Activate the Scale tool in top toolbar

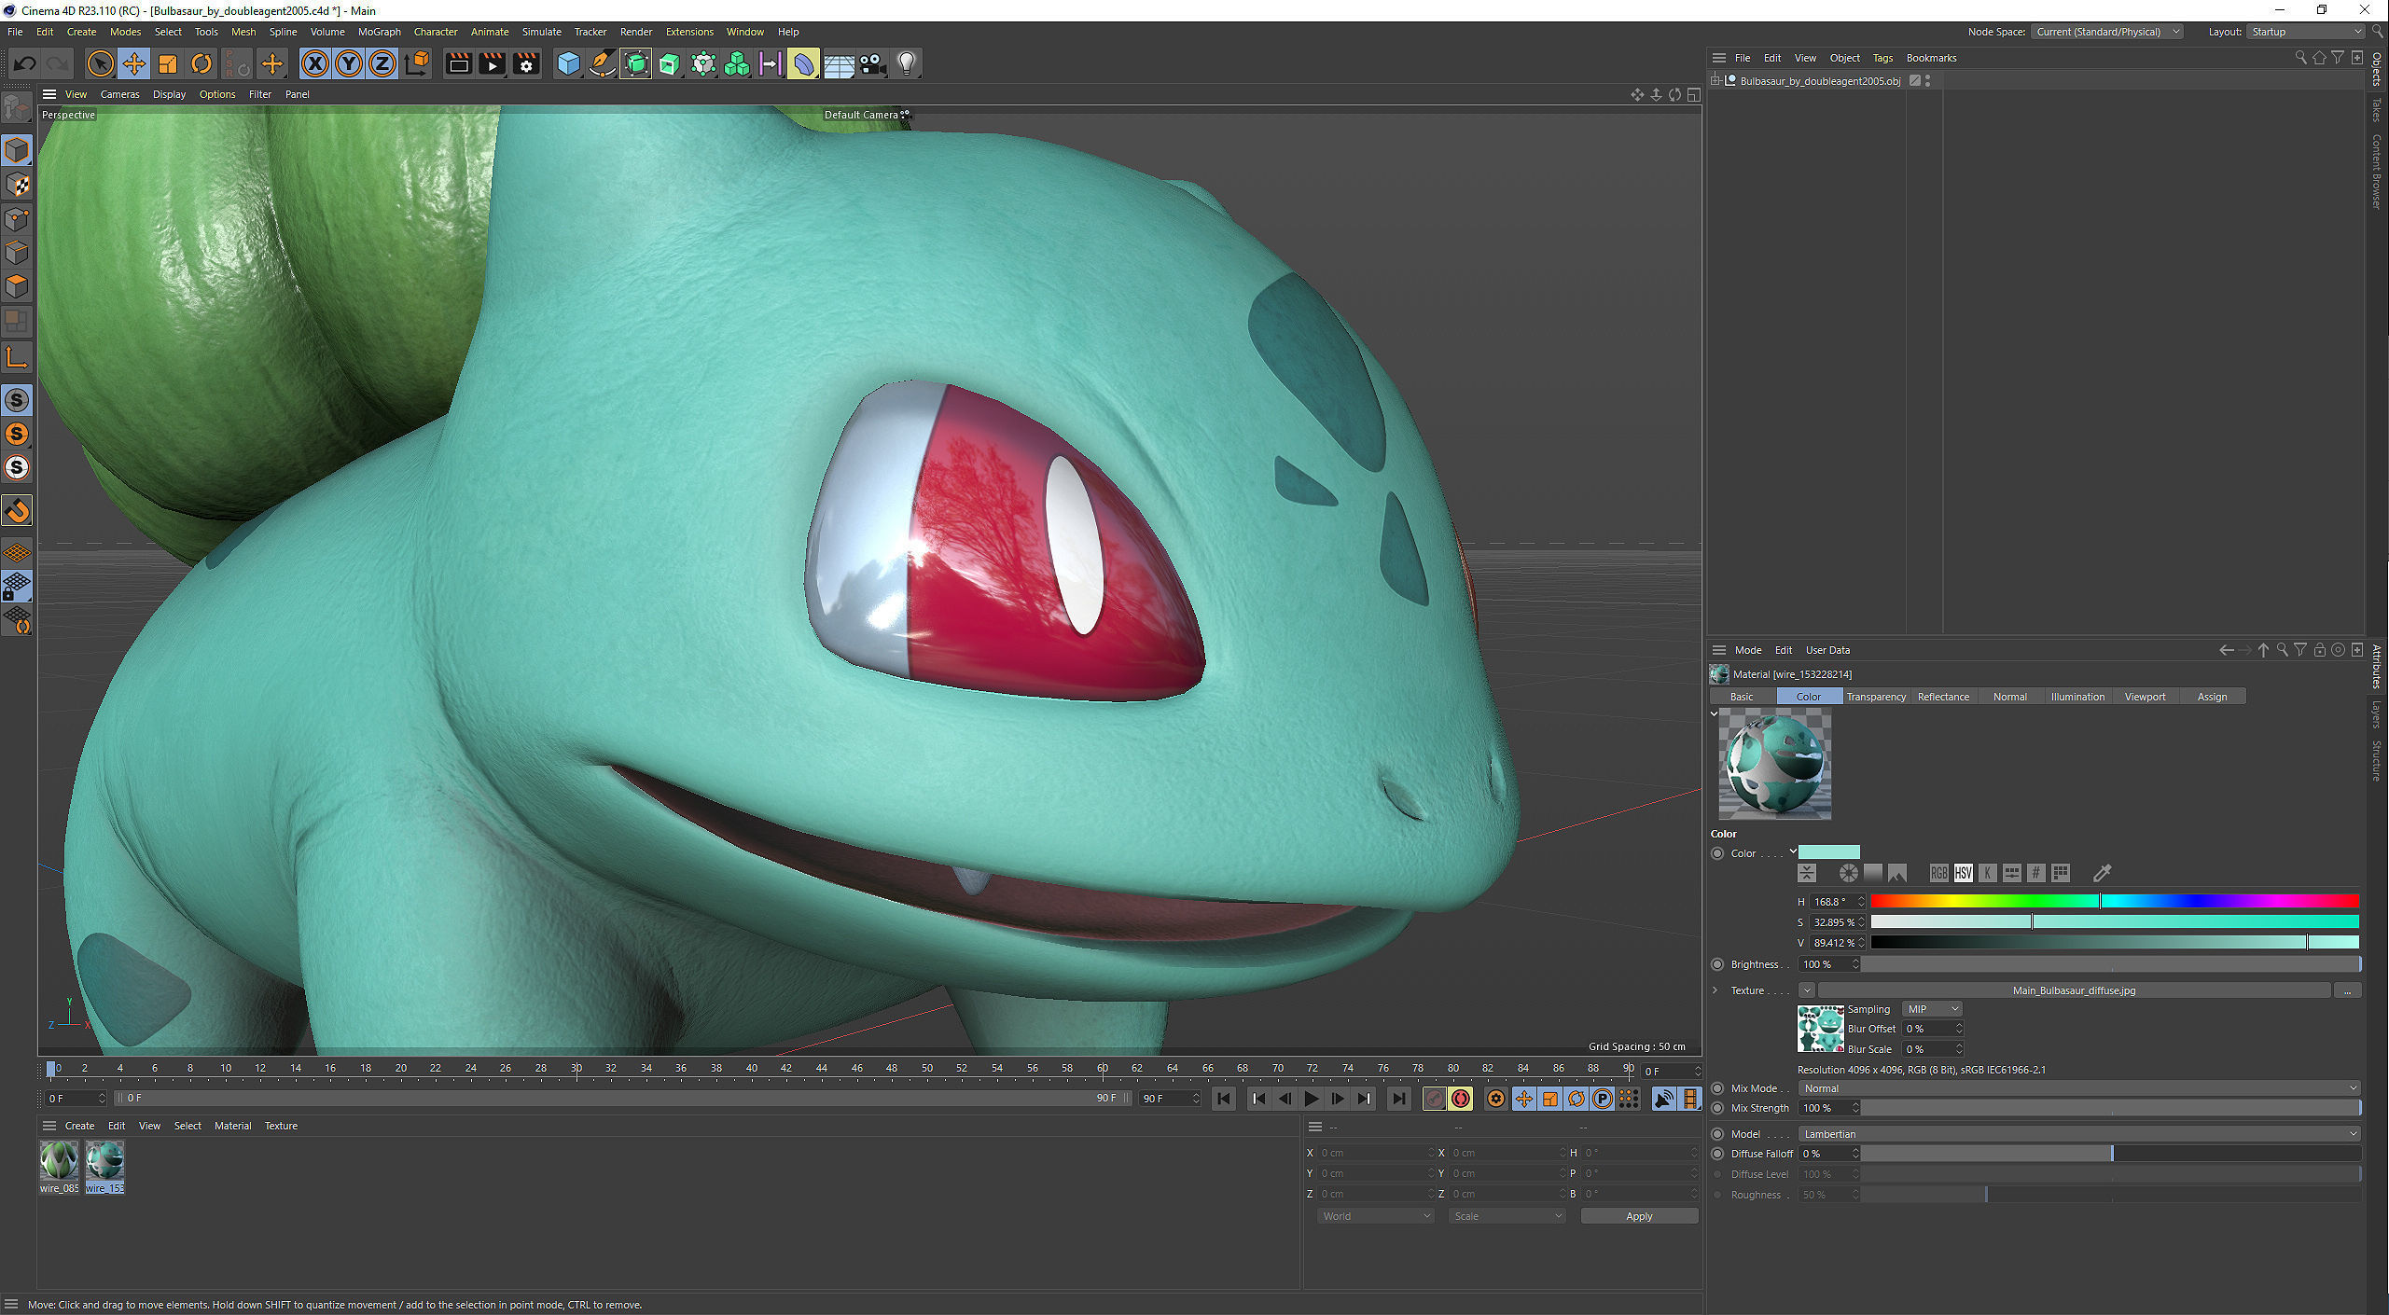168,63
